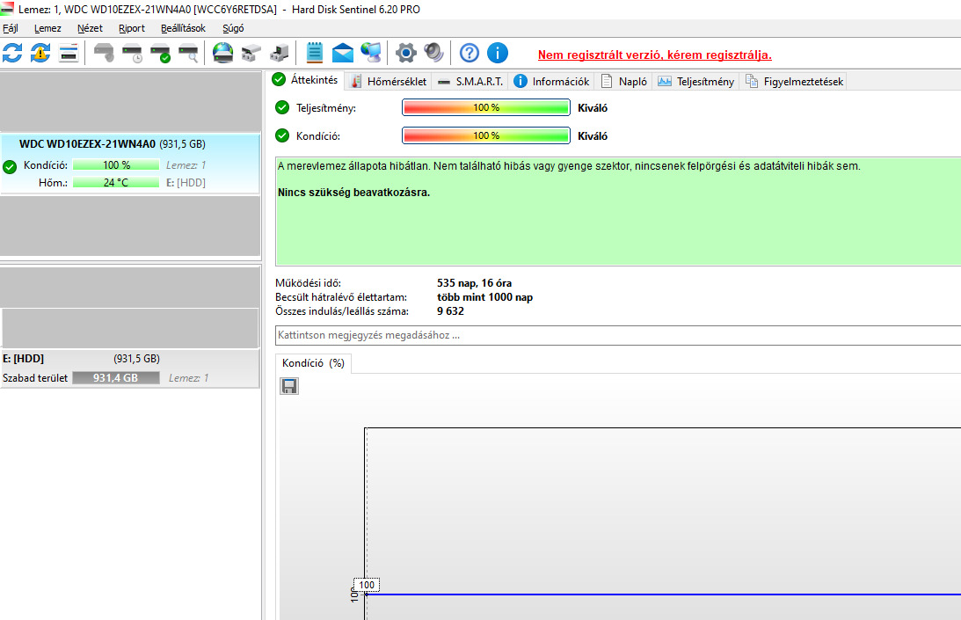Open the Beállítások menu
This screenshot has width=961, height=620.
pyautogui.click(x=183, y=28)
